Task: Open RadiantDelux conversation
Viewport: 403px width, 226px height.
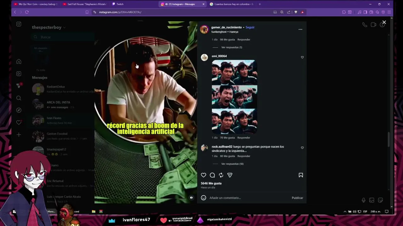Action: click(x=63, y=89)
